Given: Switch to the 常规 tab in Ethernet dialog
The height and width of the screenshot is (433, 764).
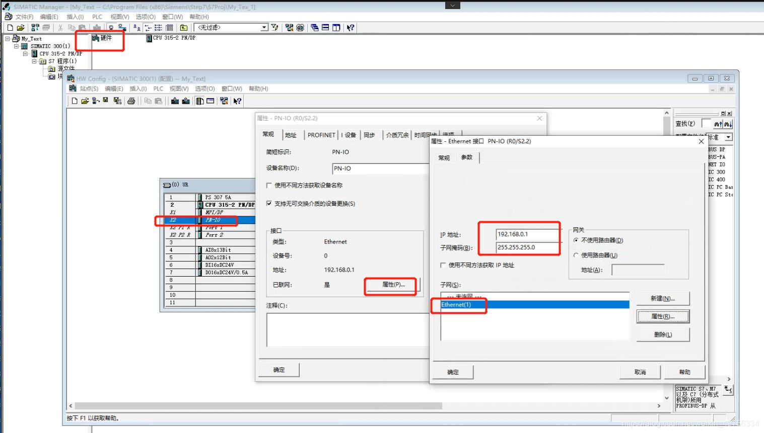Looking at the screenshot, I should tap(444, 158).
